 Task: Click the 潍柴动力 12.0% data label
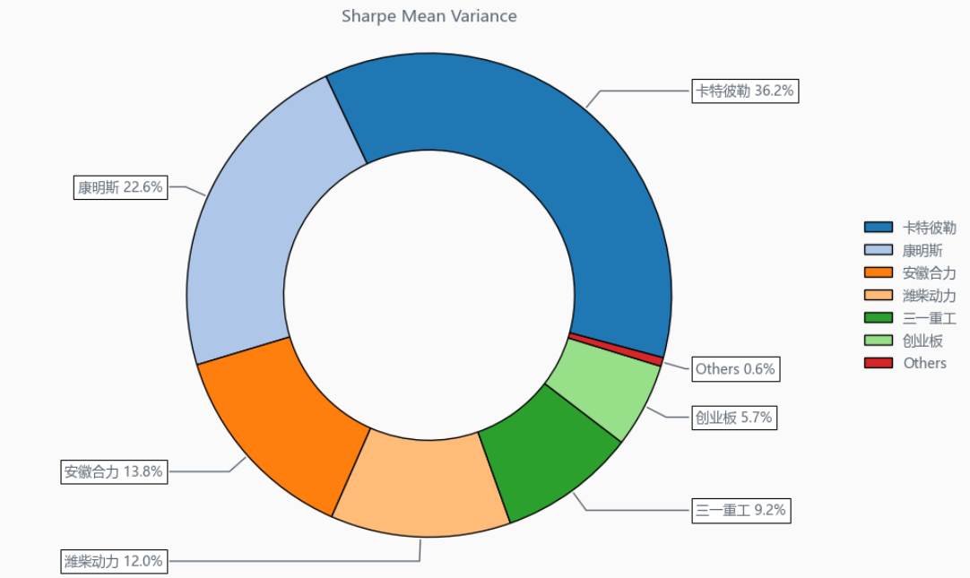114,561
